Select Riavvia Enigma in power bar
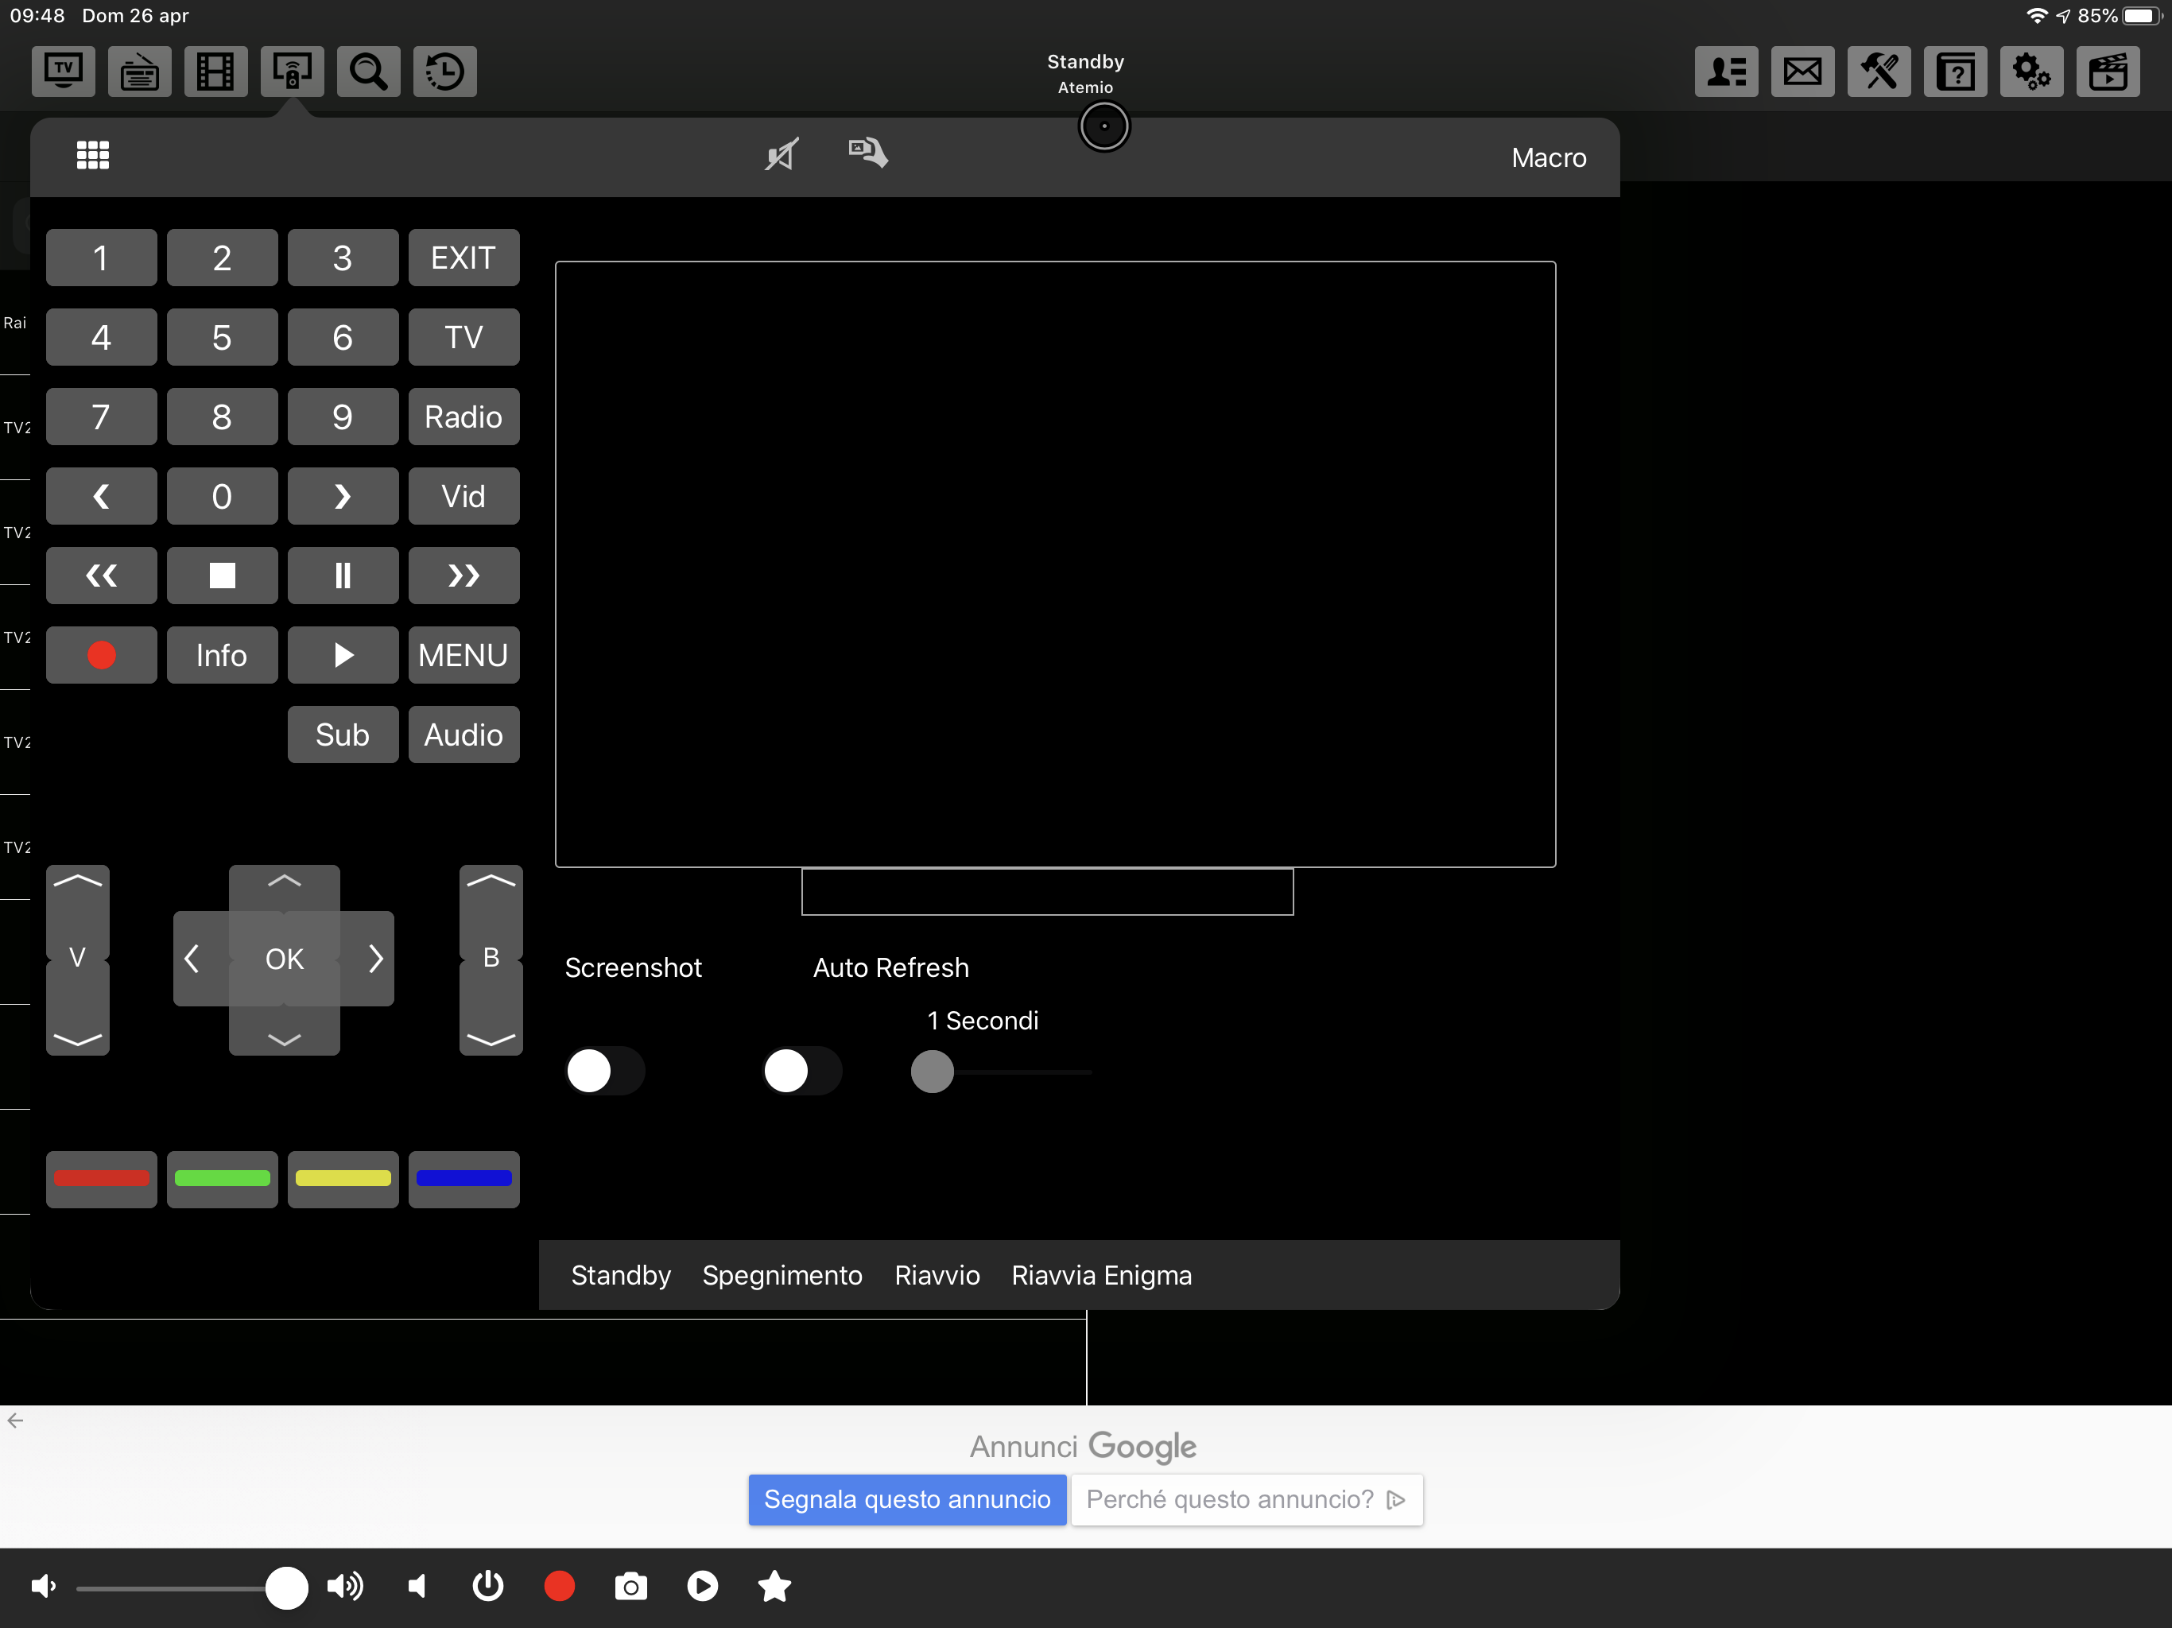Viewport: 2172px width, 1628px height. click(x=1101, y=1274)
